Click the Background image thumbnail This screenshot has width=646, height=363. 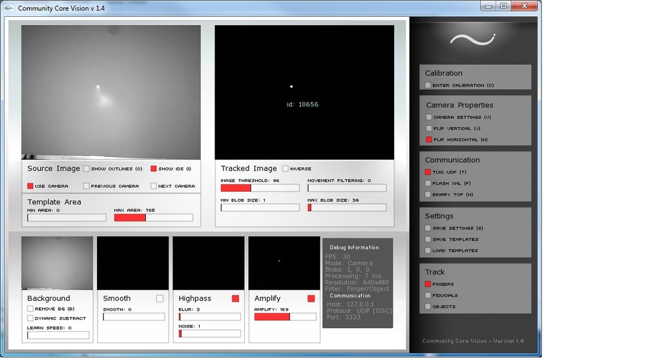[57, 263]
